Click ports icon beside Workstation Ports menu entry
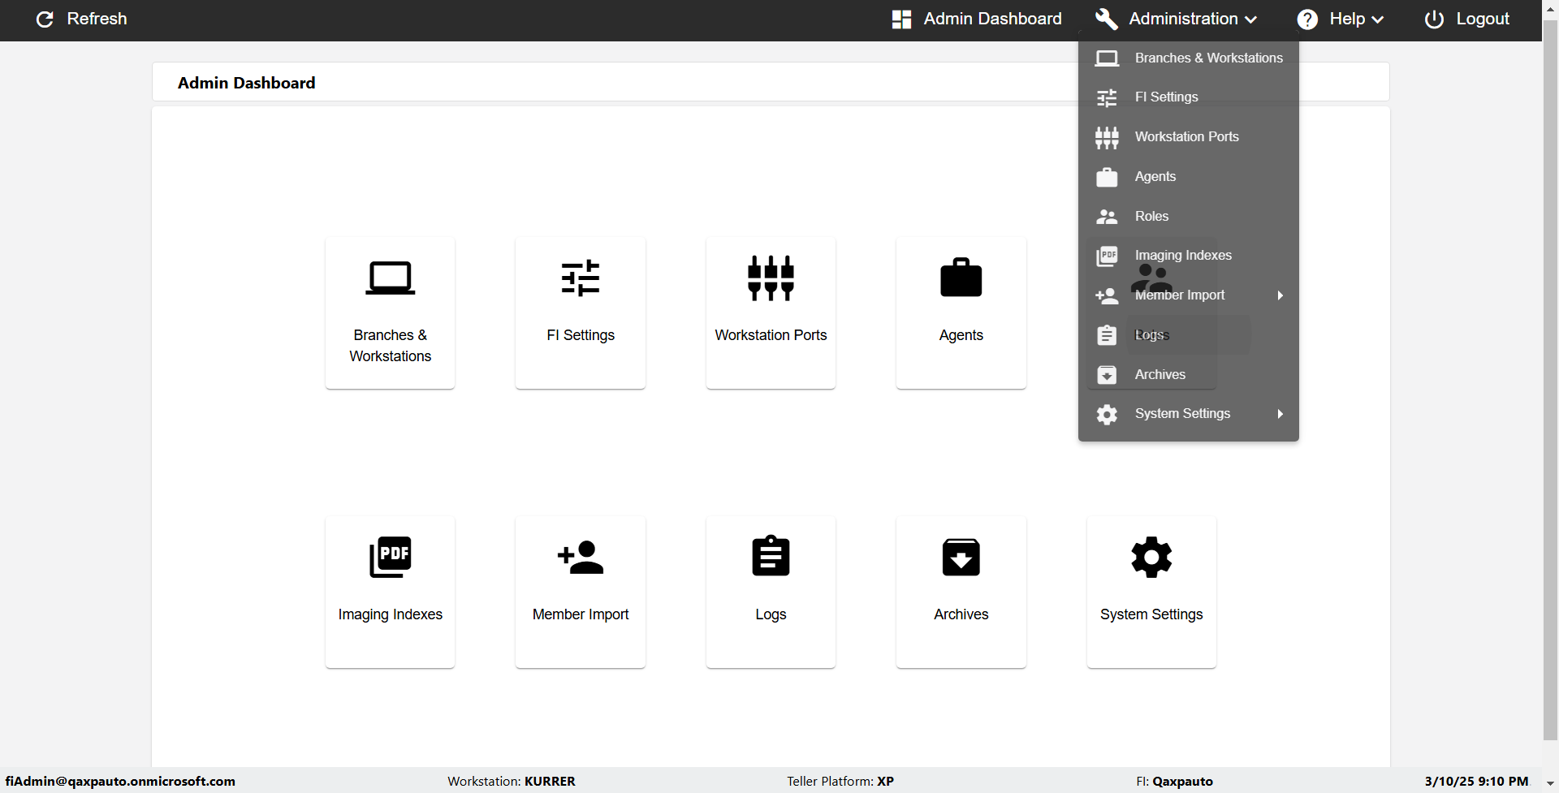The width and height of the screenshot is (1559, 793). [1107, 137]
